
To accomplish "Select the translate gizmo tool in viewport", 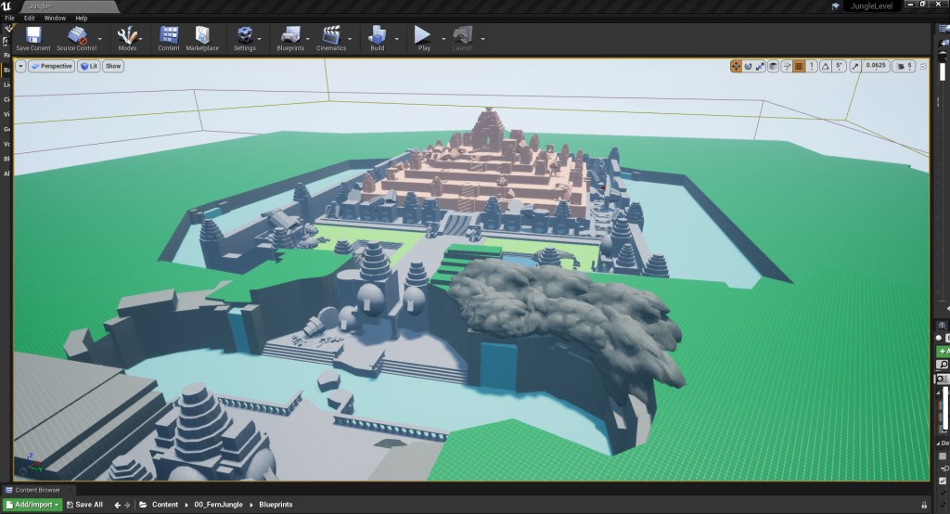I will click(736, 66).
